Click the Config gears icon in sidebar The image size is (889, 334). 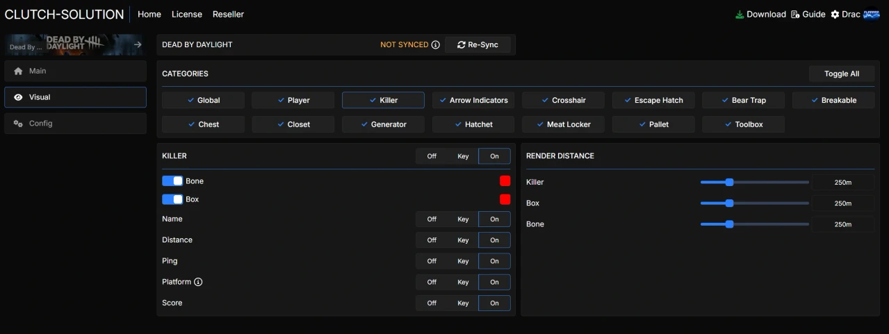tap(18, 124)
